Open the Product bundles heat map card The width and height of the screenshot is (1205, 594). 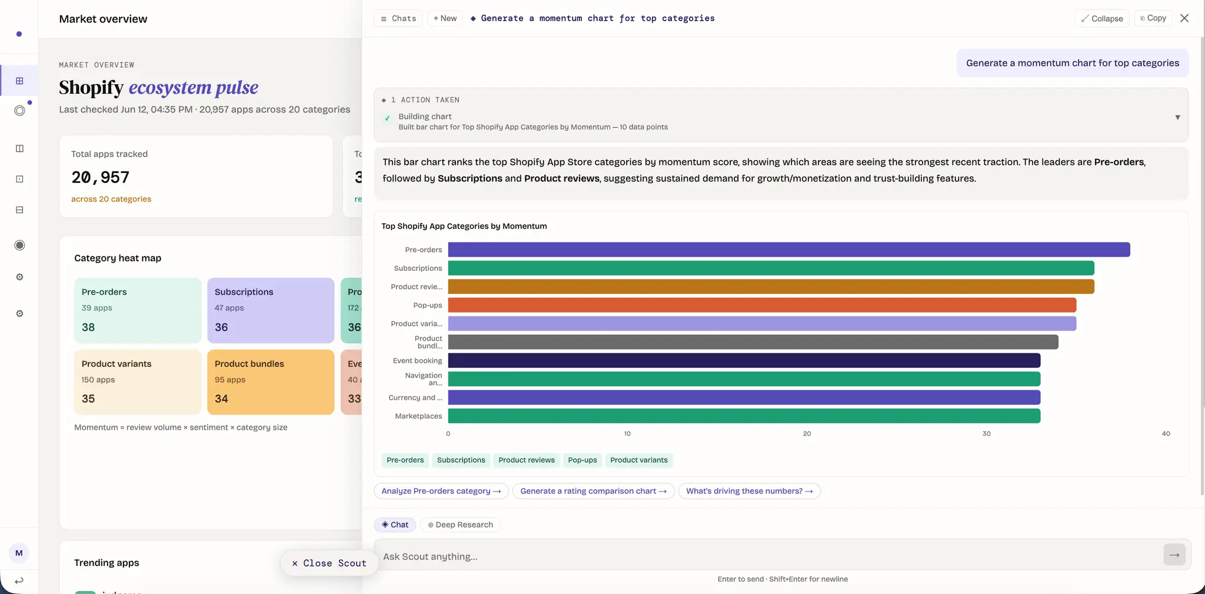271,382
